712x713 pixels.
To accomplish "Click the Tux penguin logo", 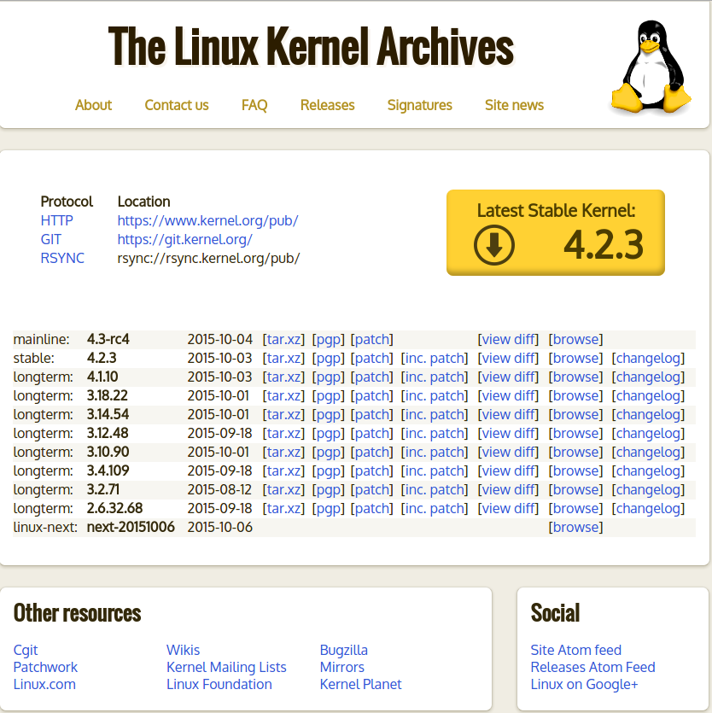I will (x=651, y=66).
